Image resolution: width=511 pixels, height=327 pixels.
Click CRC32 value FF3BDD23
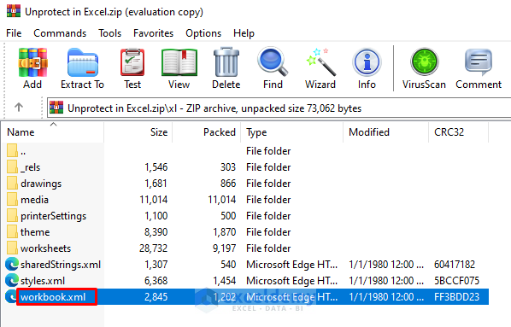456,297
